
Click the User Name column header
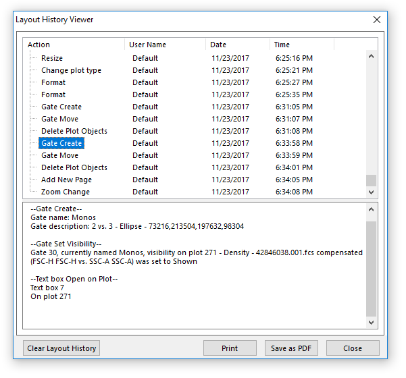point(165,45)
